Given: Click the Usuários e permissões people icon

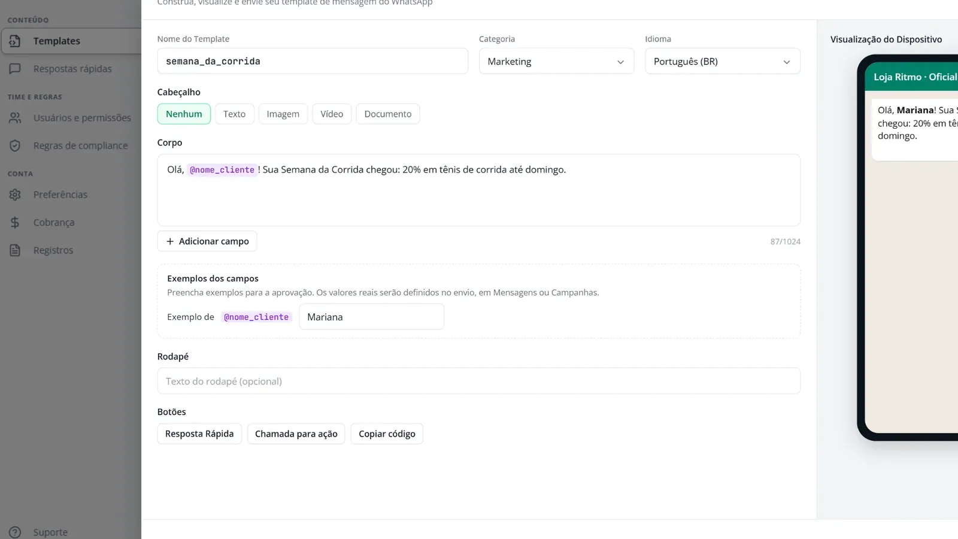Looking at the screenshot, I should pos(15,118).
